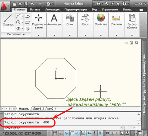Expand the Рисование panel title
Screen dimensions: 148x136
coord(16,34)
